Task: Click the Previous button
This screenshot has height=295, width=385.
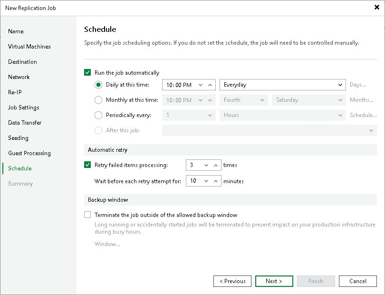Action: tap(232, 281)
